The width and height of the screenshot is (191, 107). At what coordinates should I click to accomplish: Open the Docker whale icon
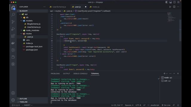click(13, 43)
